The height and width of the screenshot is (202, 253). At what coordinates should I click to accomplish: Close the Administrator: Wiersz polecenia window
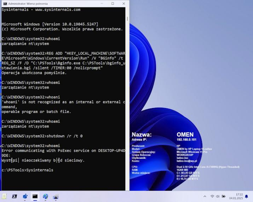pyautogui.click(x=124, y=4)
